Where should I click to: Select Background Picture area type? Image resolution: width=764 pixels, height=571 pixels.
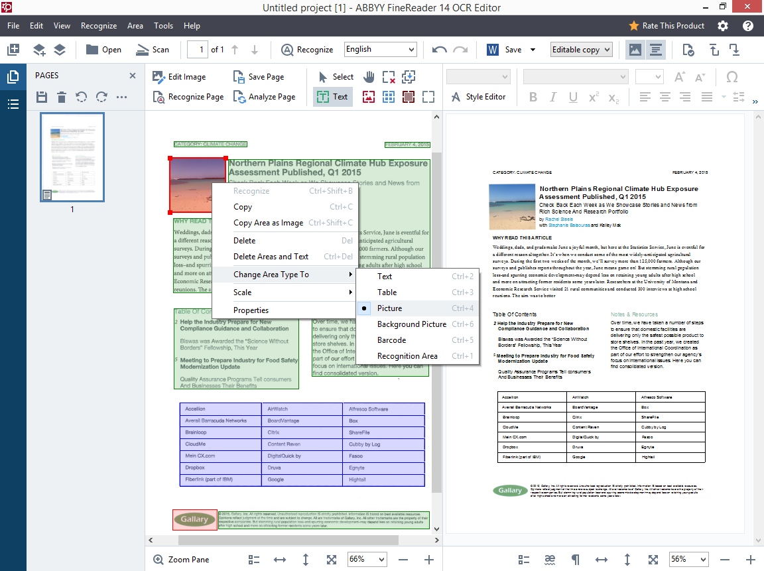418,324
